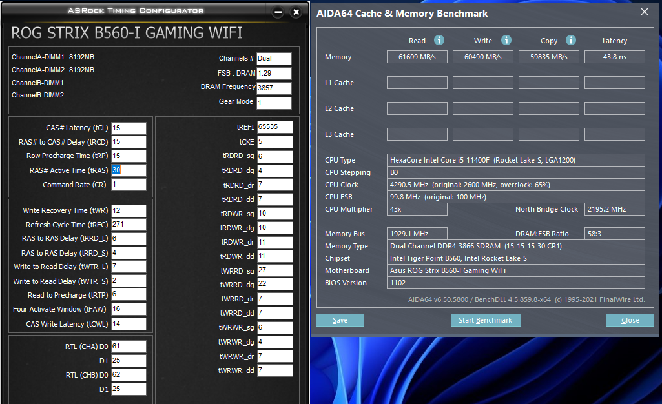Click the RTL (CHB) D0 field
Viewport: 662px width, 404px height.
click(x=129, y=375)
